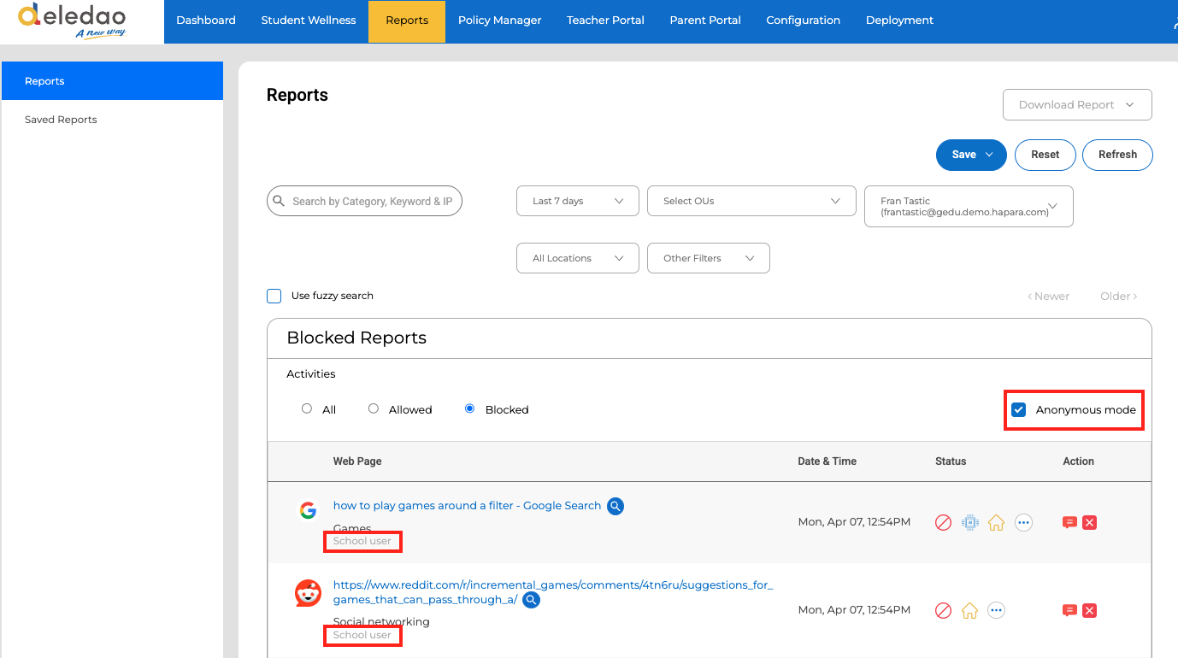Click the AI chip icon in Google Search row
The height and width of the screenshot is (658, 1178).
click(969, 523)
